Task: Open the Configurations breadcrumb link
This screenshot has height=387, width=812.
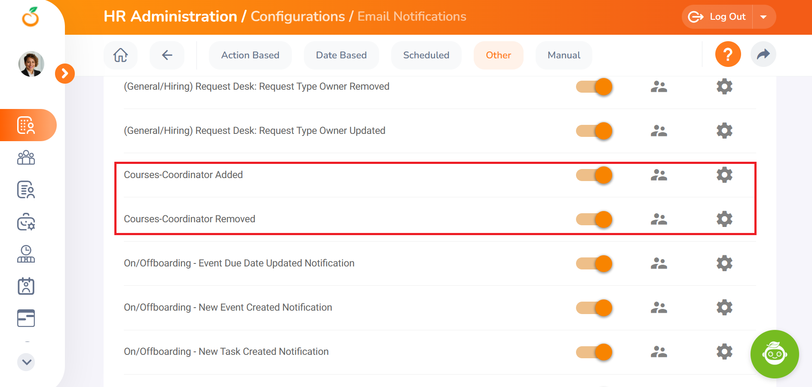Action: tap(297, 16)
